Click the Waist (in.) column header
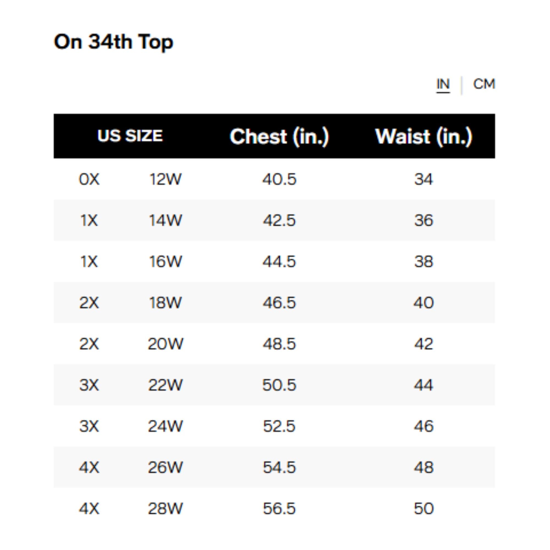This screenshot has width=550, height=550. pos(424,136)
